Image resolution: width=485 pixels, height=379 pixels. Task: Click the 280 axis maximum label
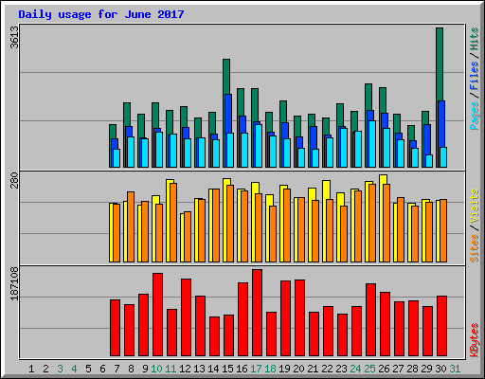coord(14,180)
